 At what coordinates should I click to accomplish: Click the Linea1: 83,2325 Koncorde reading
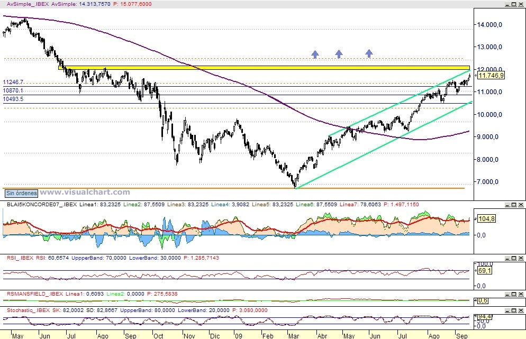[x=100, y=204]
